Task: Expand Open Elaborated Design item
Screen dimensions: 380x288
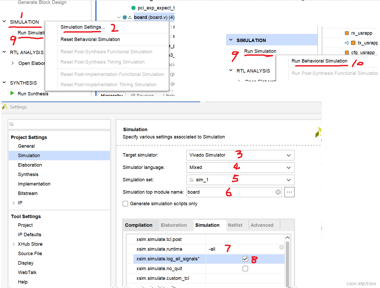Action: pyautogui.click(x=13, y=63)
